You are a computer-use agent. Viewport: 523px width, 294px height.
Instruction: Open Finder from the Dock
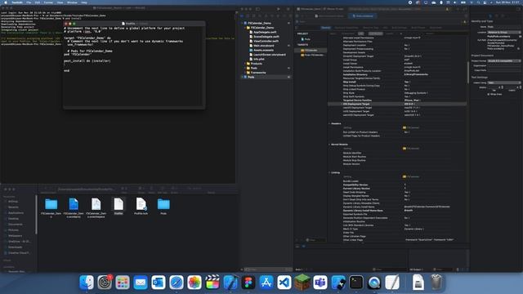[87, 283]
